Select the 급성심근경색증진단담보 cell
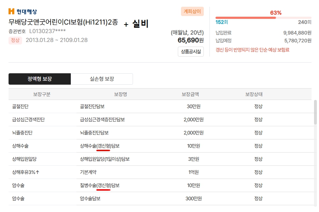Image resolution: width=319 pixels, height=212 pixels. click(102, 120)
